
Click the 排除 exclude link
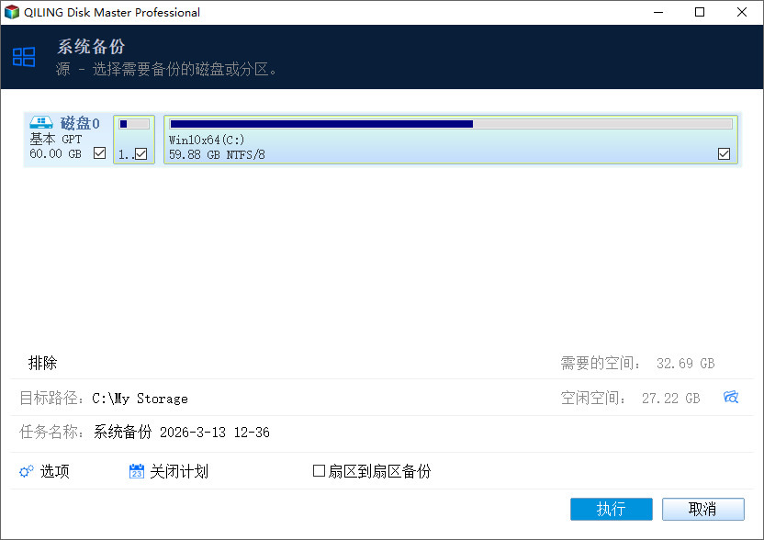44,362
